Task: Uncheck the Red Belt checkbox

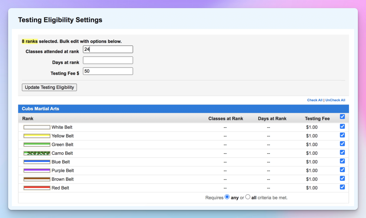Action: (342, 187)
